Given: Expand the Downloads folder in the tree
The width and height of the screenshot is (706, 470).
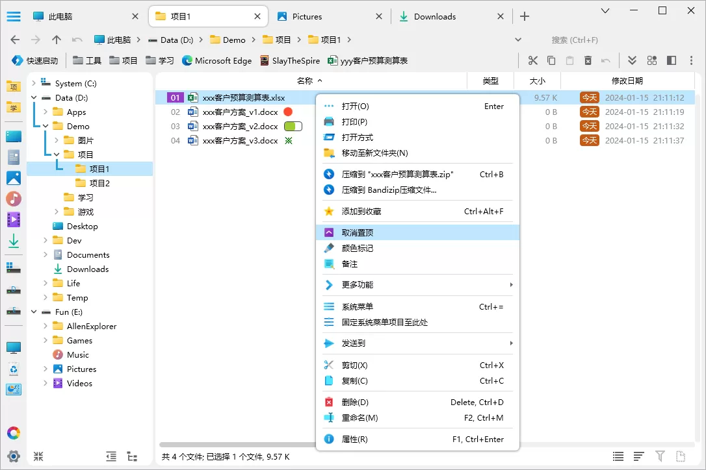Looking at the screenshot, I should [x=46, y=269].
